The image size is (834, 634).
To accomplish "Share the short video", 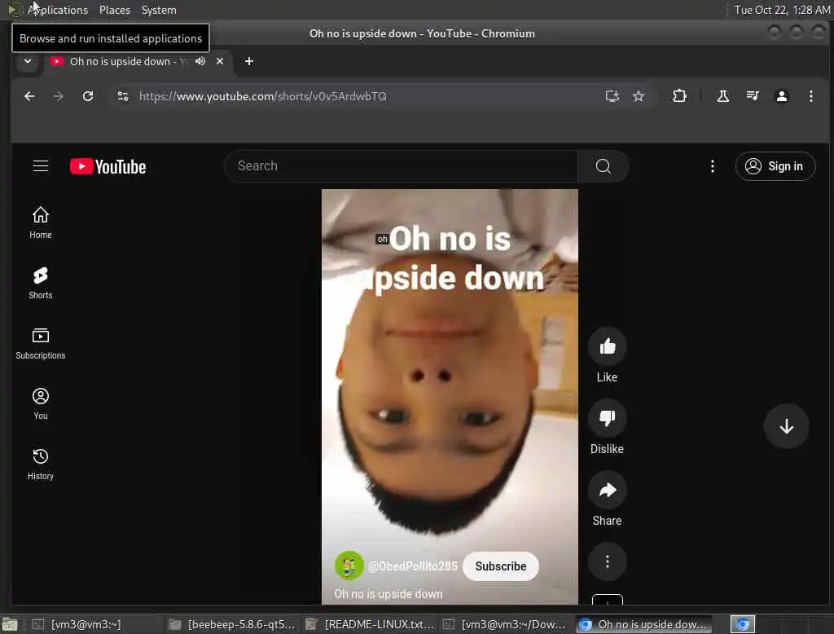I will coord(607,491).
